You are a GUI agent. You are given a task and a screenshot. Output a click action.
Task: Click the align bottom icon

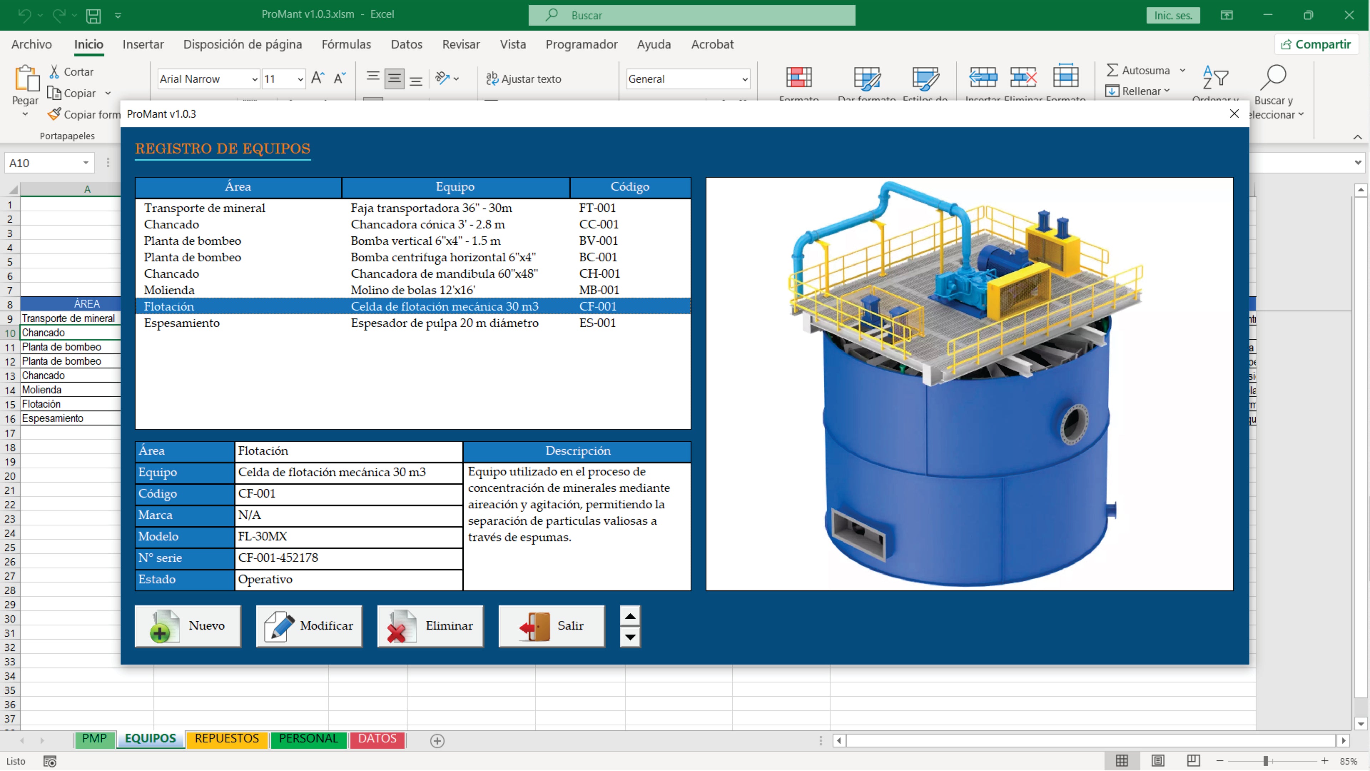point(416,80)
